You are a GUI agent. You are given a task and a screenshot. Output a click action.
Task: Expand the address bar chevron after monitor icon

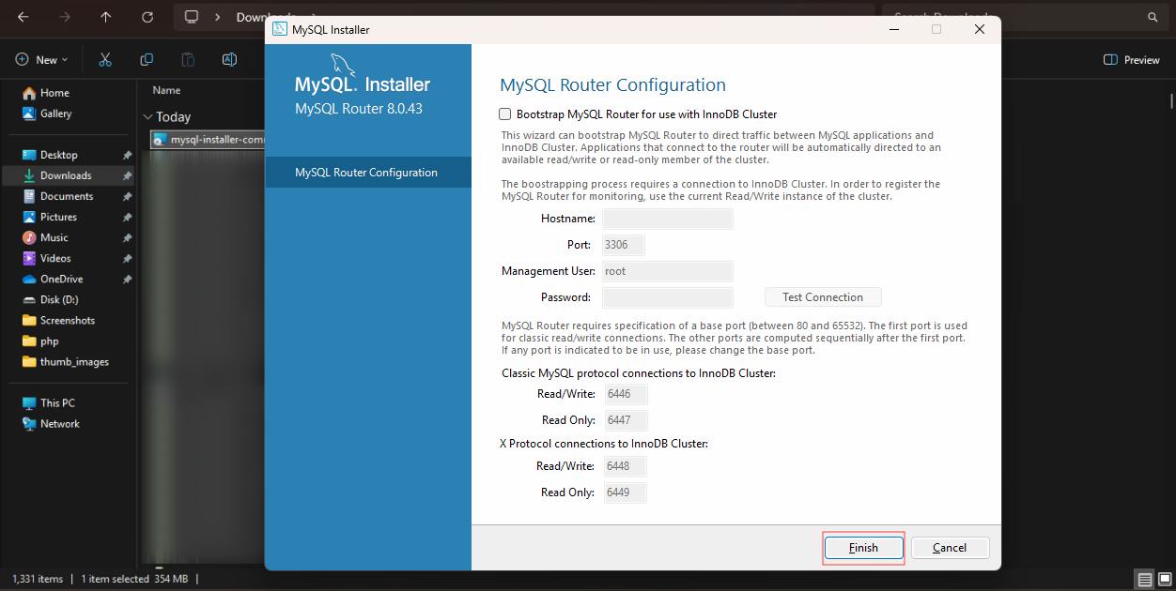(218, 17)
